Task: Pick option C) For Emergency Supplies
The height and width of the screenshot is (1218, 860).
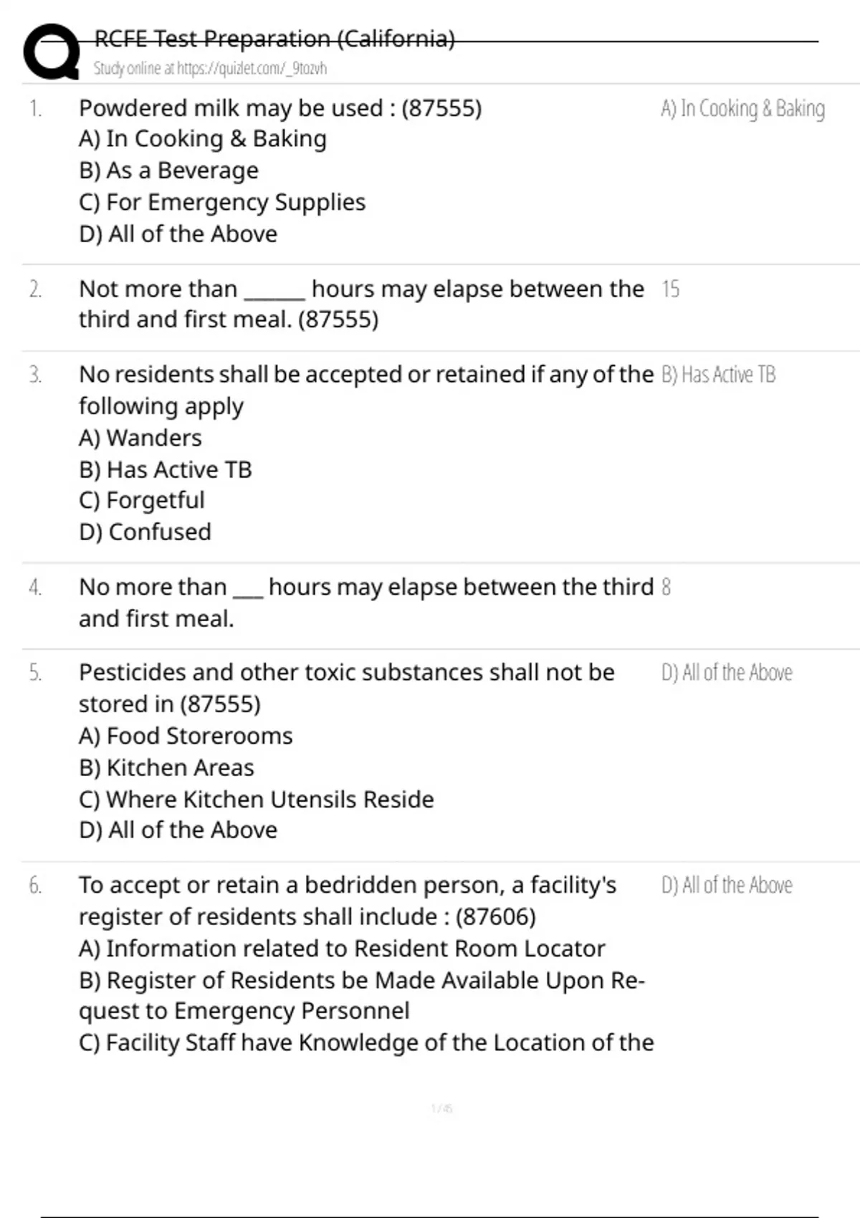Action: pos(222,202)
